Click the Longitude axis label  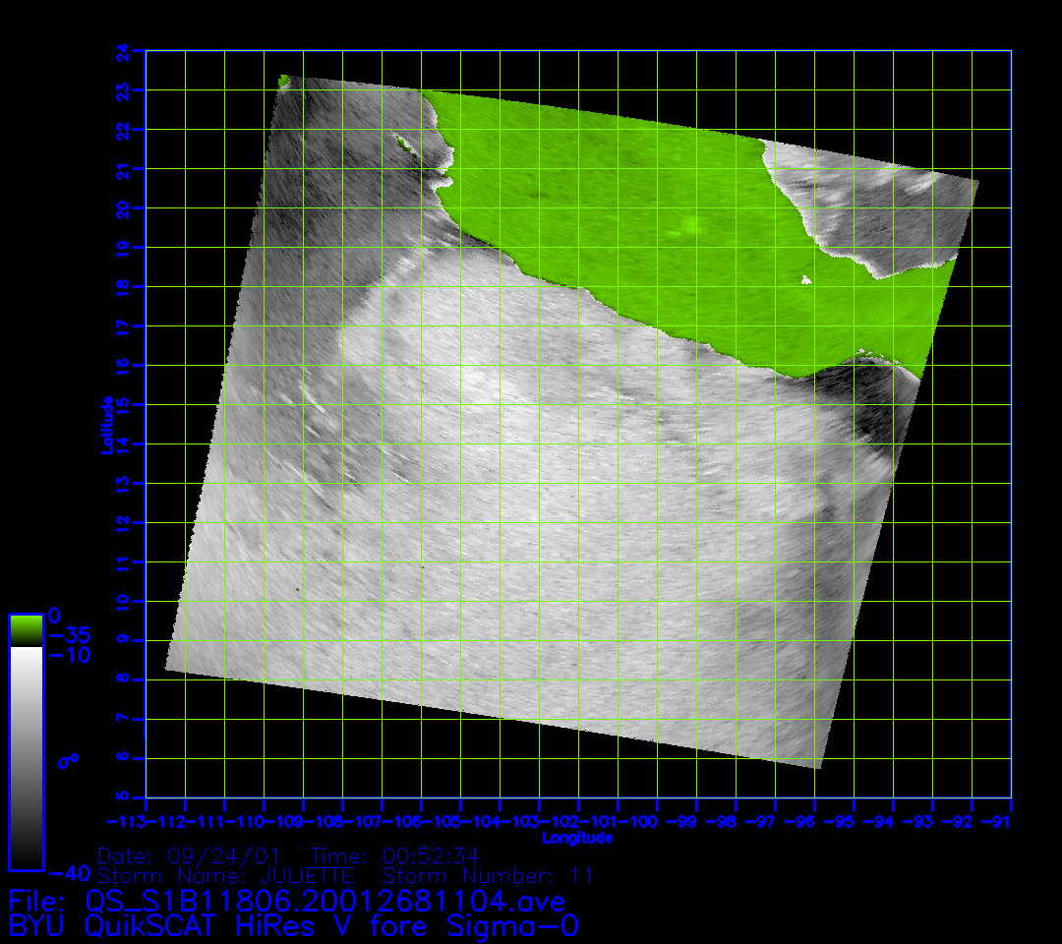tap(577, 838)
